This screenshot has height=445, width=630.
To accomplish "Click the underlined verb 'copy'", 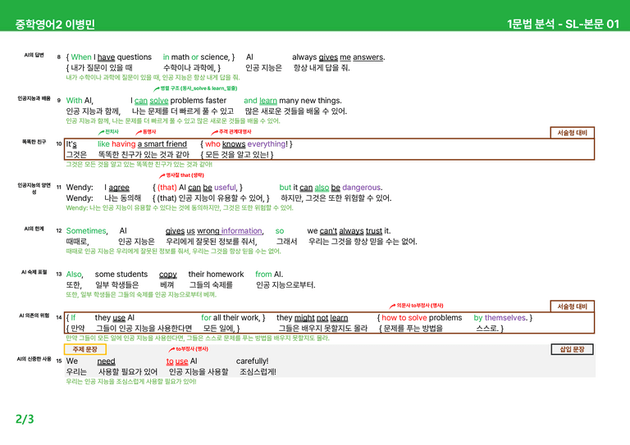I will click(168, 275).
